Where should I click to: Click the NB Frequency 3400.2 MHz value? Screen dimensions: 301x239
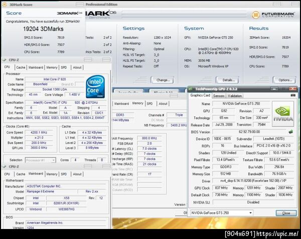tap(177, 125)
